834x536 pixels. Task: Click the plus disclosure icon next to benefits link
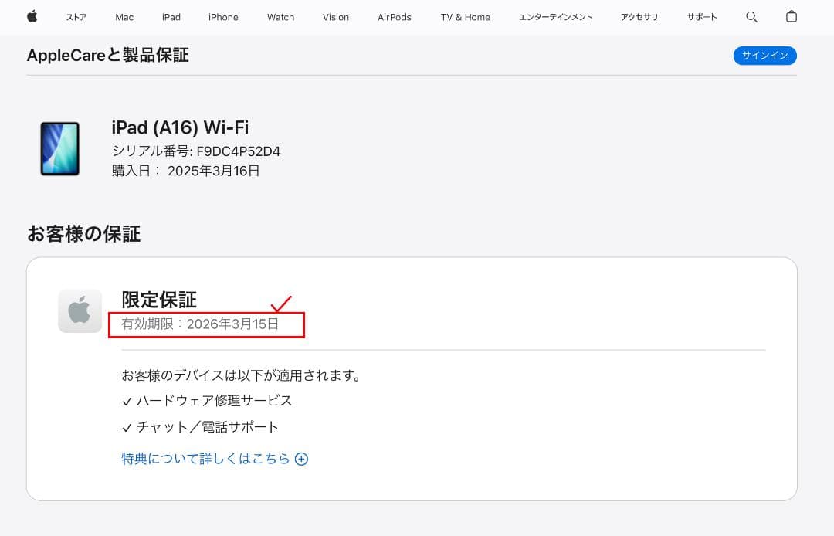(x=301, y=458)
